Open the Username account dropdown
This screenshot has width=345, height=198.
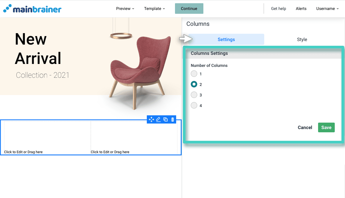coord(327,9)
